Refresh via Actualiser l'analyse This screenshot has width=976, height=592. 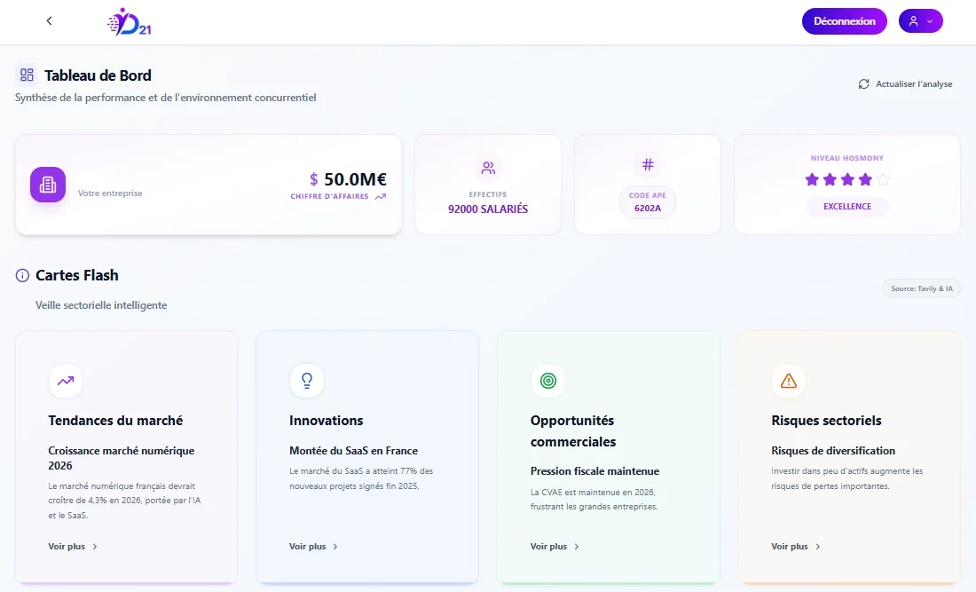[x=905, y=84]
